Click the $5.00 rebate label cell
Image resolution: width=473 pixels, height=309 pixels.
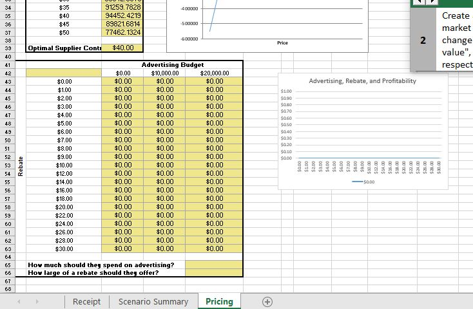point(64,124)
